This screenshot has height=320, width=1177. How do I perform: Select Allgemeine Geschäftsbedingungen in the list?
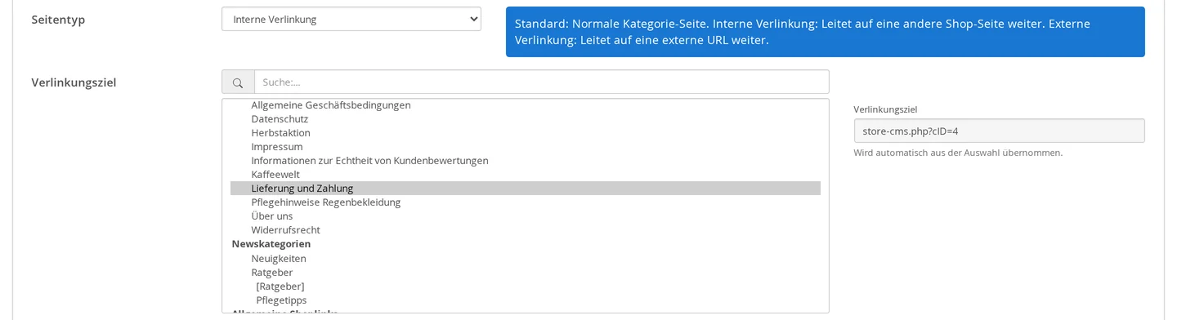[x=525, y=105]
